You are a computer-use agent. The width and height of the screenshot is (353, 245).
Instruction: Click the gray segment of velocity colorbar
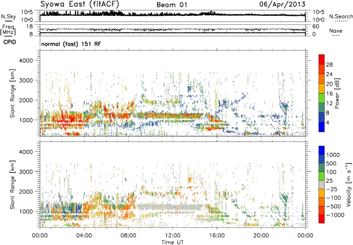point(322,184)
